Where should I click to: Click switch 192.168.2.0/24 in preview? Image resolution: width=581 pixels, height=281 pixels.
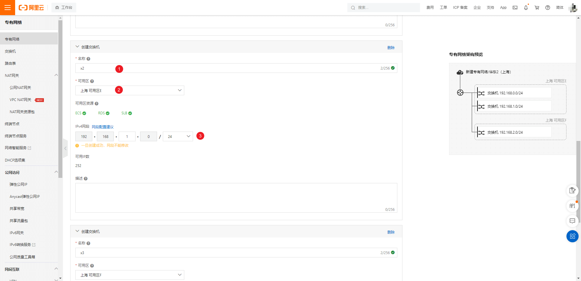coord(514,132)
